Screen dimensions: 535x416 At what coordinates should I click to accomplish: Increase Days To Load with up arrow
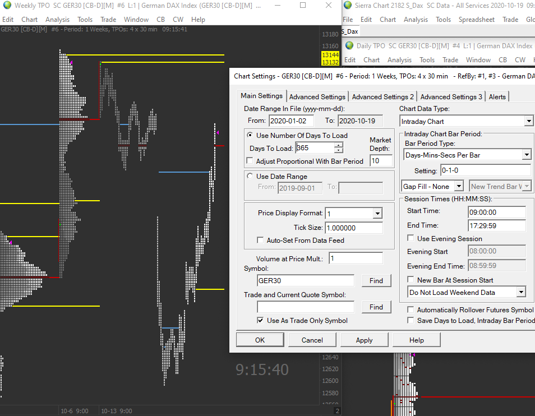tap(339, 145)
